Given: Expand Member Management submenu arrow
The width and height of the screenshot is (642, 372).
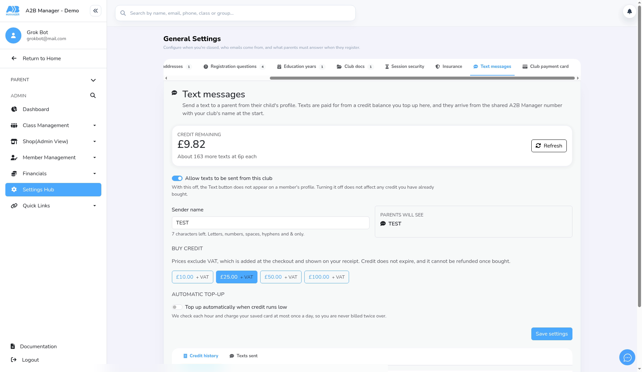Looking at the screenshot, I should pyautogui.click(x=95, y=158).
